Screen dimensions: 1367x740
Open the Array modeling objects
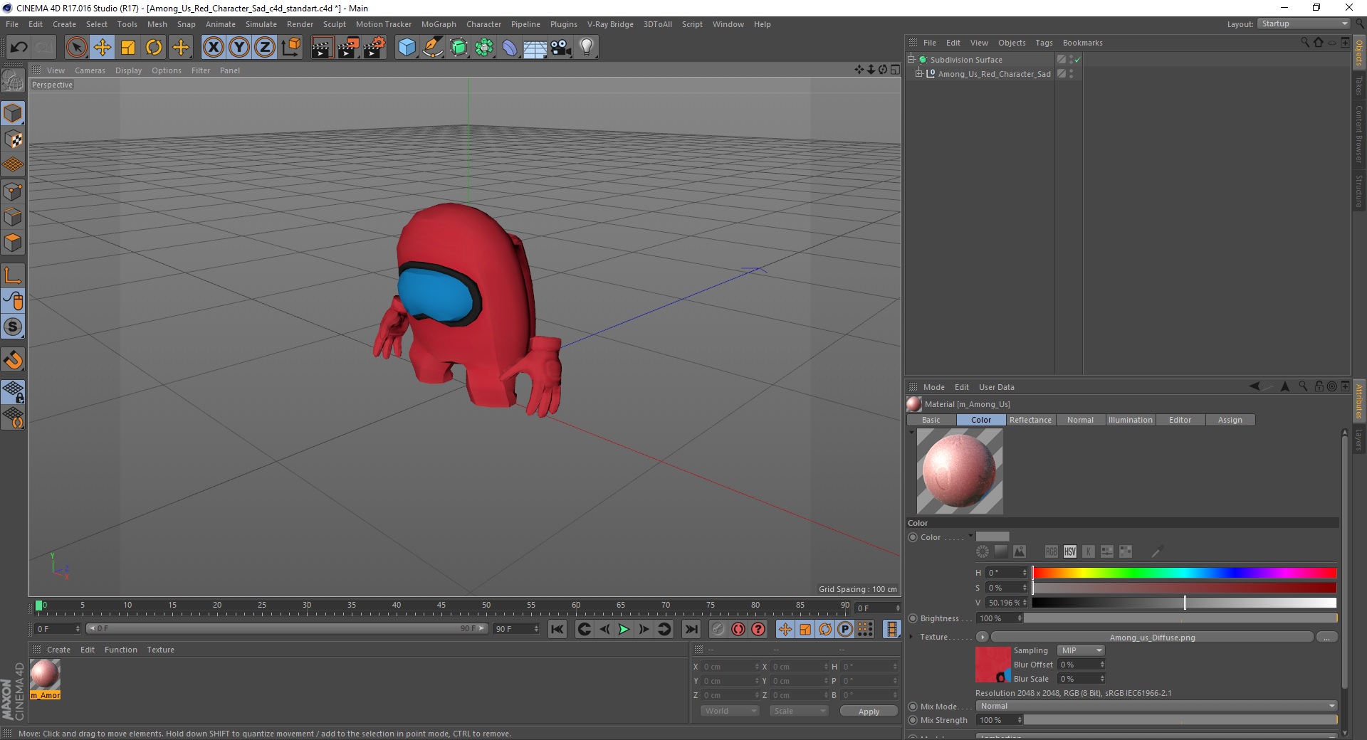pyautogui.click(x=484, y=48)
